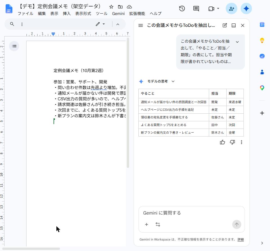Open the ツール menu

click(101, 14)
